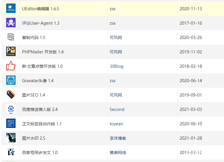Click the Gravatar panda avatar icon
The image size is (224, 162).
(11, 80)
